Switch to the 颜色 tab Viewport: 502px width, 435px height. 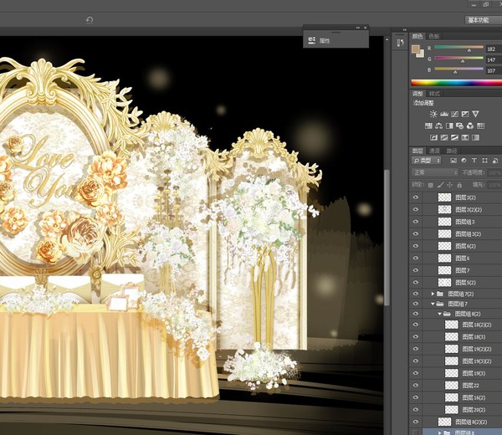coord(417,36)
